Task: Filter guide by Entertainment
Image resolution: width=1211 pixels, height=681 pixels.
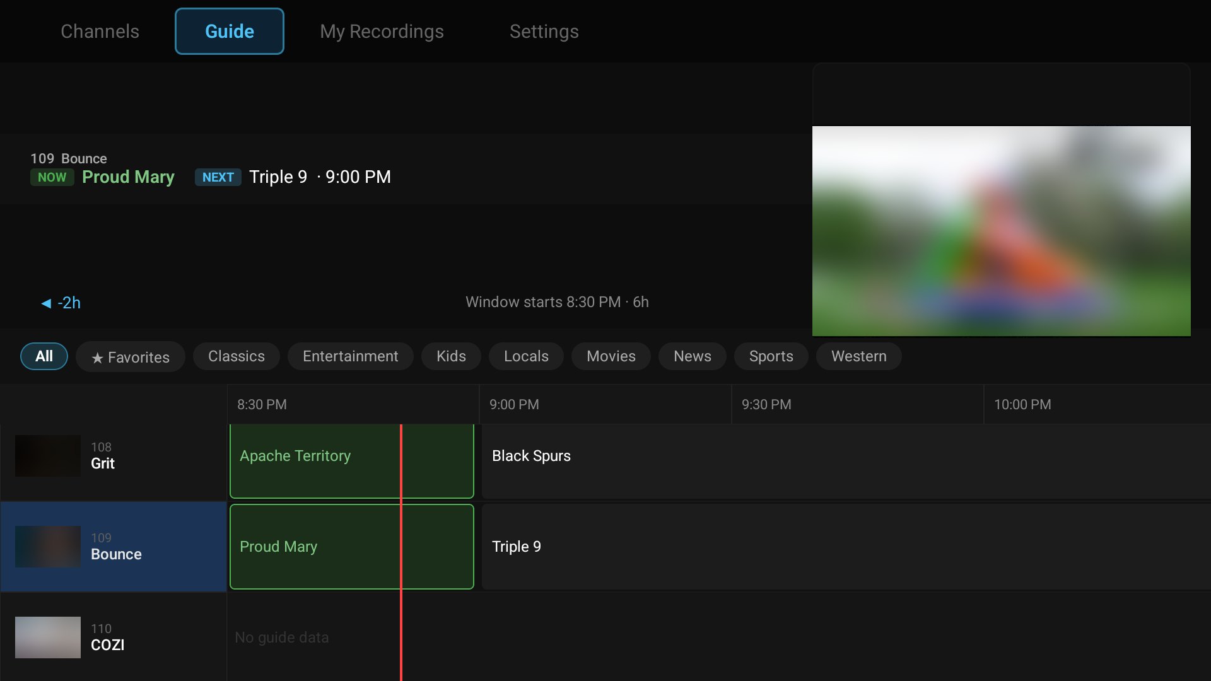Action: tap(351, 356)
